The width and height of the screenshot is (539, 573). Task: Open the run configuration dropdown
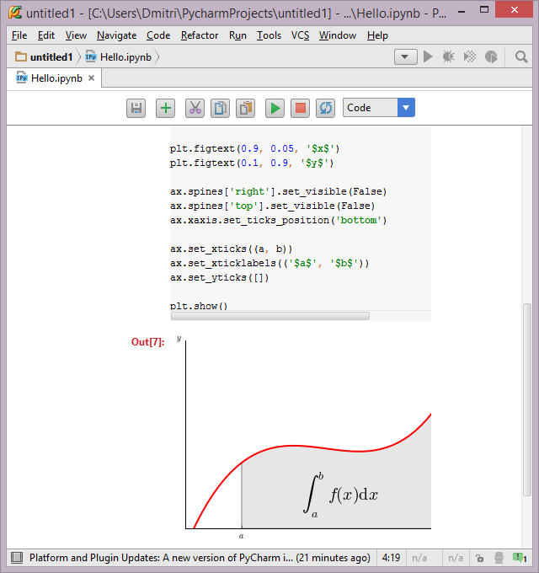pos(406,57)
